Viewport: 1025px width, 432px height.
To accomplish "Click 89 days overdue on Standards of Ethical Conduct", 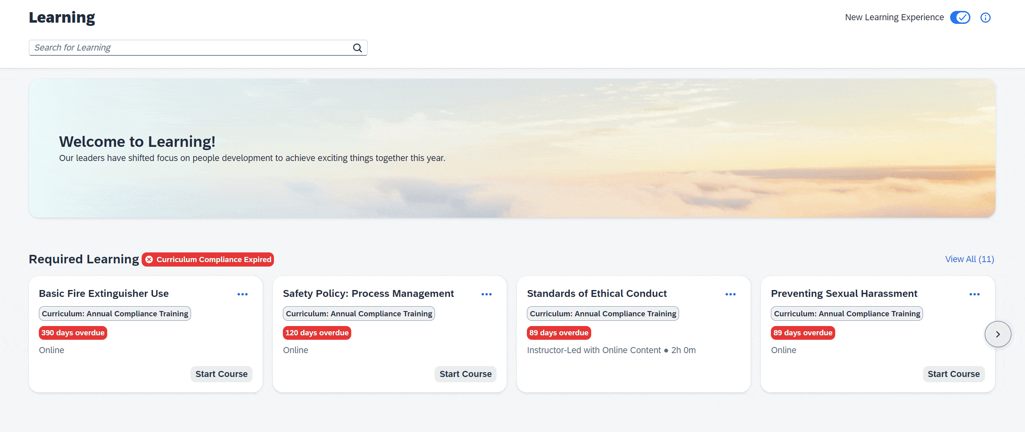I will coord(559,332).
